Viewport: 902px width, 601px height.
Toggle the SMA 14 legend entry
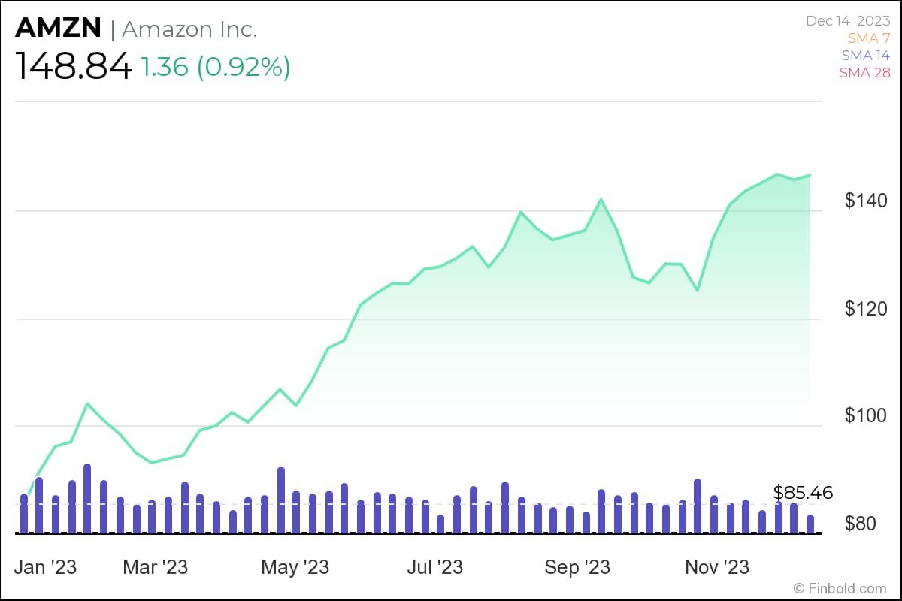865,56
